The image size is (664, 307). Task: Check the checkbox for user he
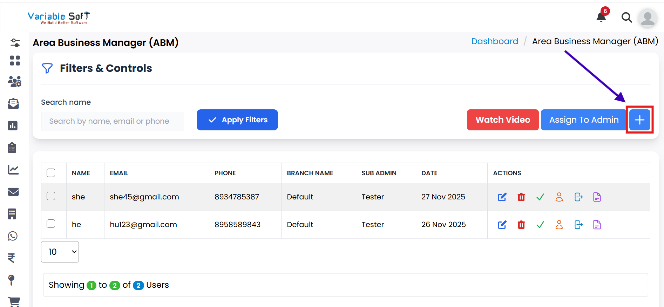(x=51, y=224)
